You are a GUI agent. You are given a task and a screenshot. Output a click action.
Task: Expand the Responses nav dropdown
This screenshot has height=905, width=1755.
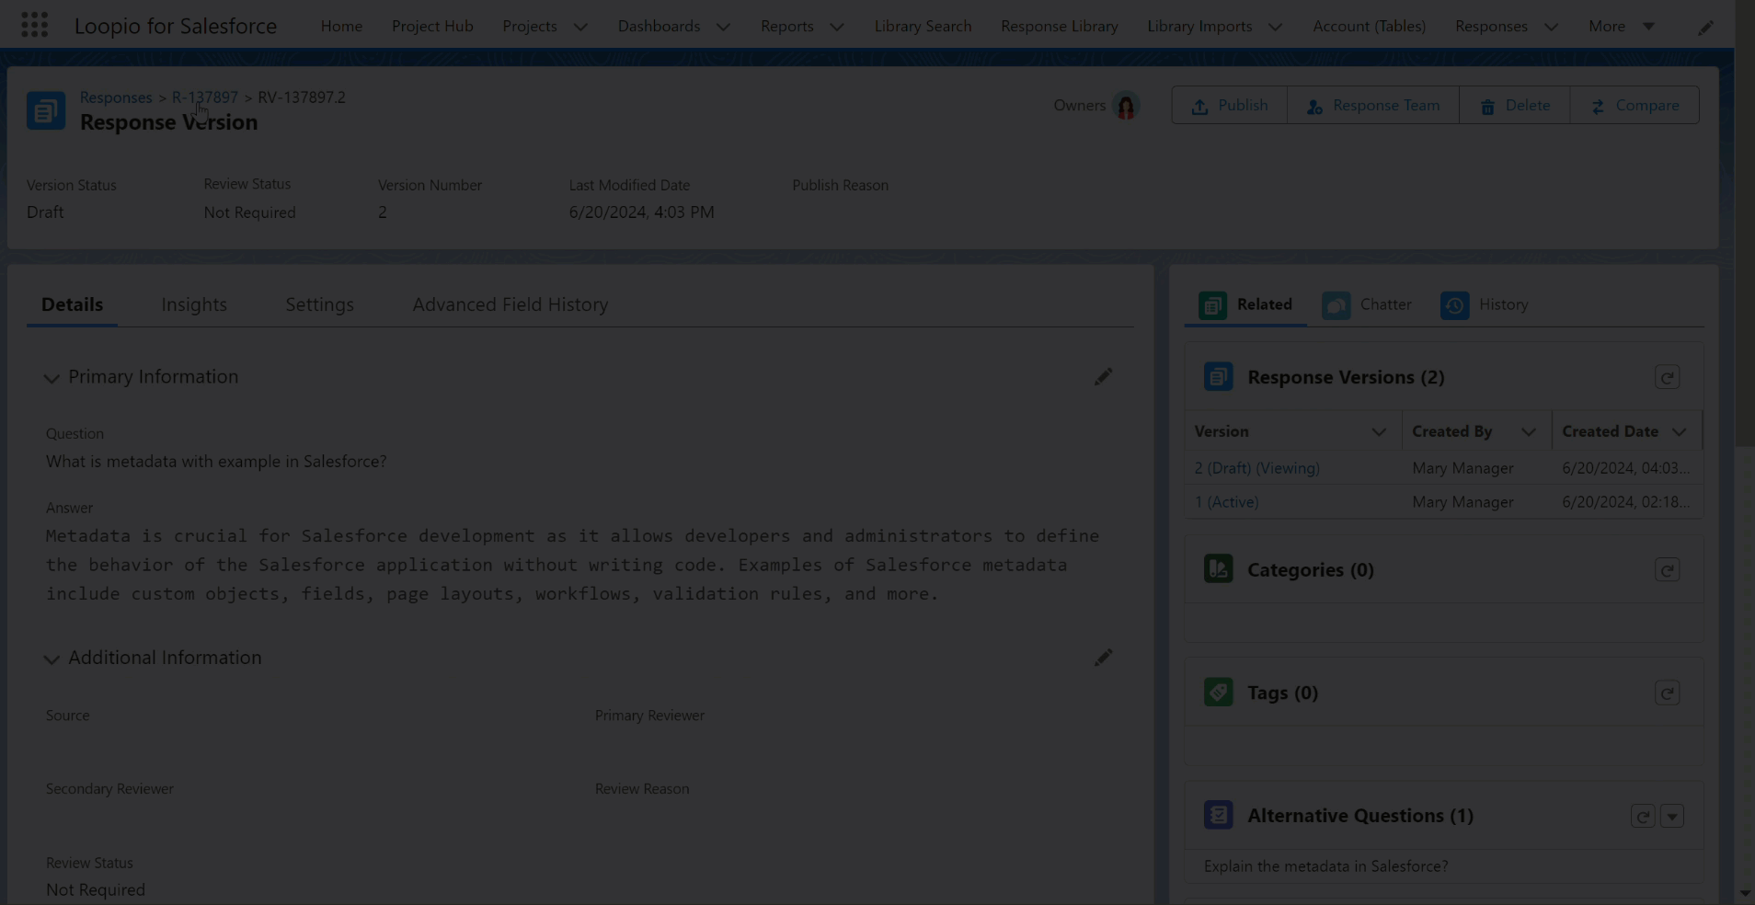[x=1551, y=27]
